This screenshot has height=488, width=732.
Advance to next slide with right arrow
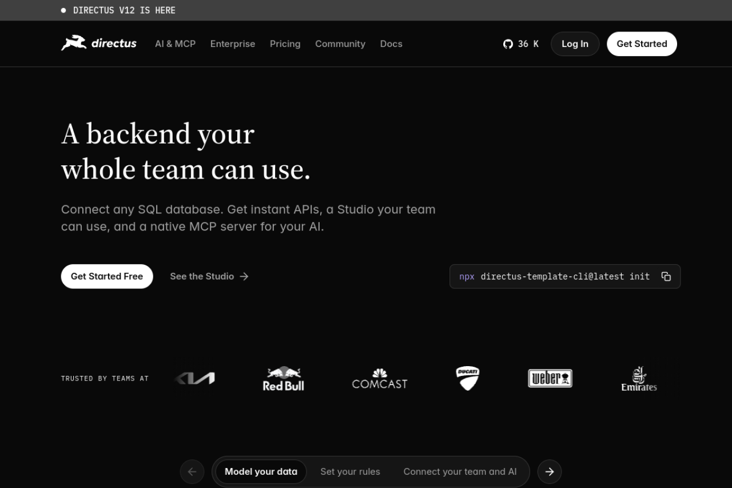[550, 471]
